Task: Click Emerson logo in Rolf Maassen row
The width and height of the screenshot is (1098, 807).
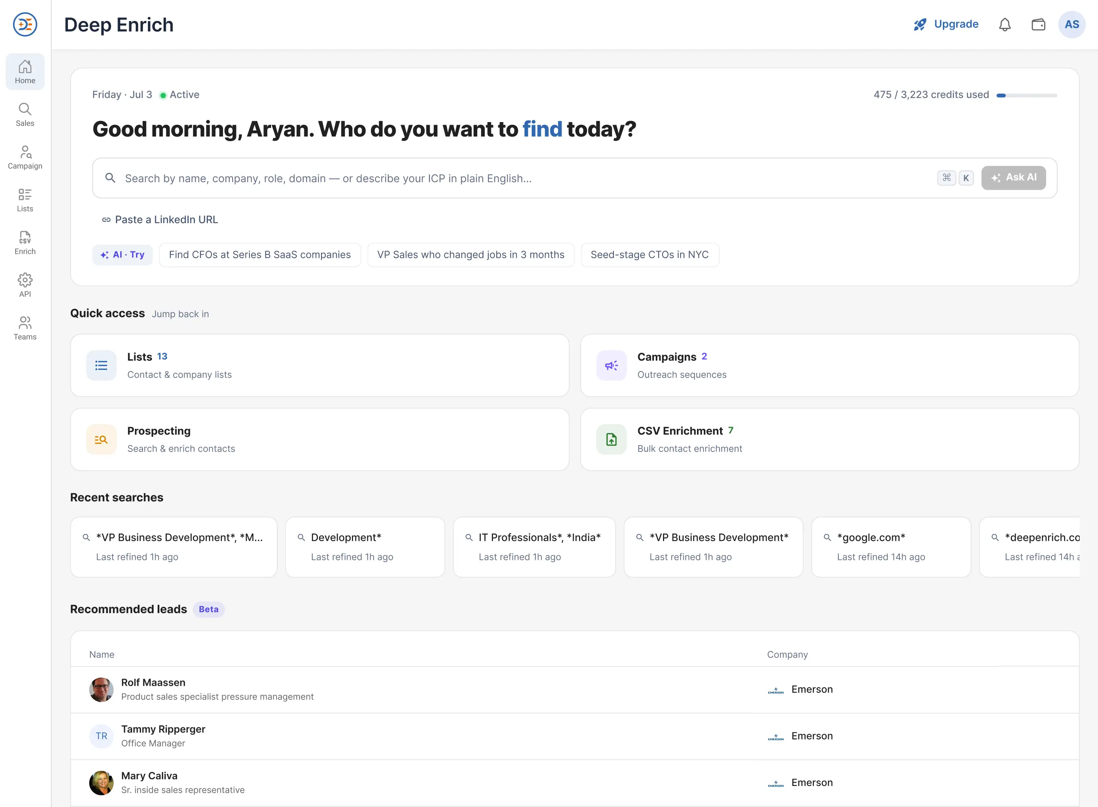Action: (776, 690)
